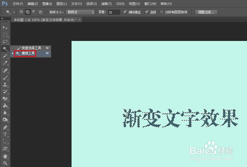The width and height of the screenshot is (247, 167).
Task: Click the Magic Wand tool in toolbar
Action: [5, 48]
